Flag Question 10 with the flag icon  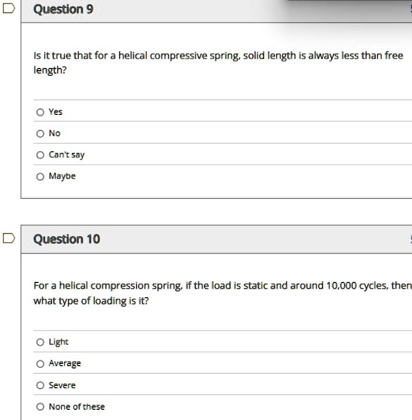click(9, 238)
